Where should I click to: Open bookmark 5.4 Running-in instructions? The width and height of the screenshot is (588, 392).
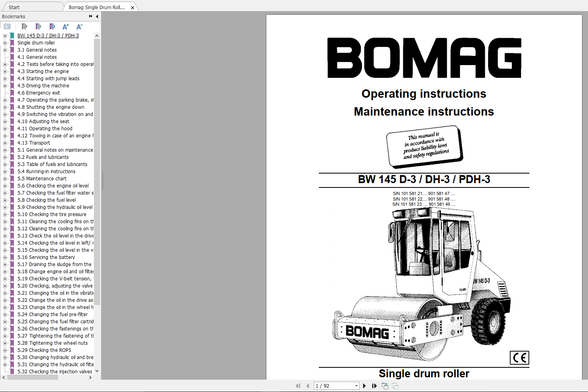(46, 172)
